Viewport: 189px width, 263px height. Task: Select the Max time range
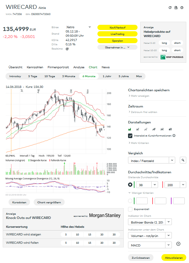(139, 76)
